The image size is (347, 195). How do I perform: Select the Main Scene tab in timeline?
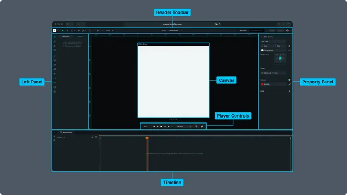click(66, 132)
